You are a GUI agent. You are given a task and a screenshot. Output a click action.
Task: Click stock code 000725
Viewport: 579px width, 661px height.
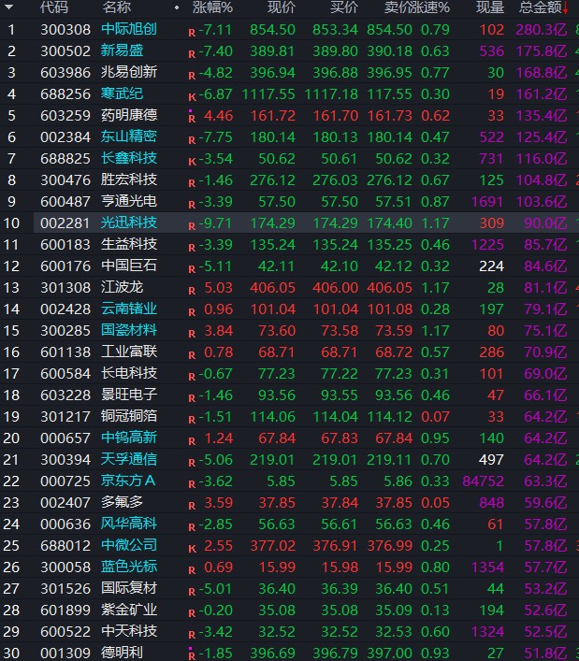(x=65, y=481)
